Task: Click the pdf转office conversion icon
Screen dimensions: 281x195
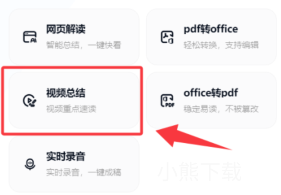Action: click(167, 37)
